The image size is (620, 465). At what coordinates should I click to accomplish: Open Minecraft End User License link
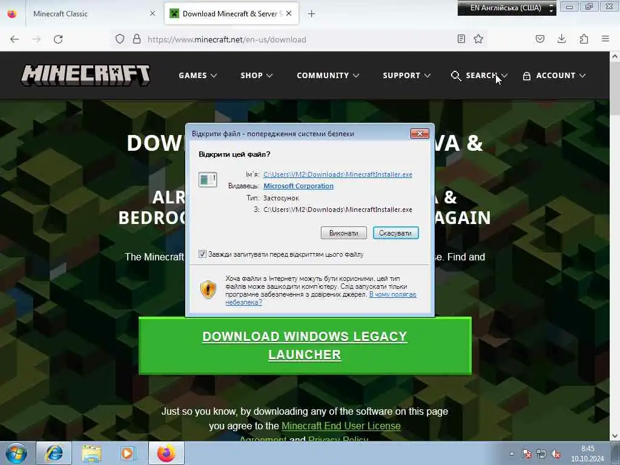click(x=341, y=426)
